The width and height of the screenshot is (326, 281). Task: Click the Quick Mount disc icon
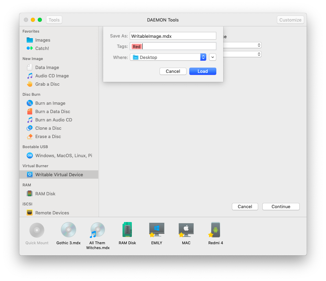tap(37, 230)
